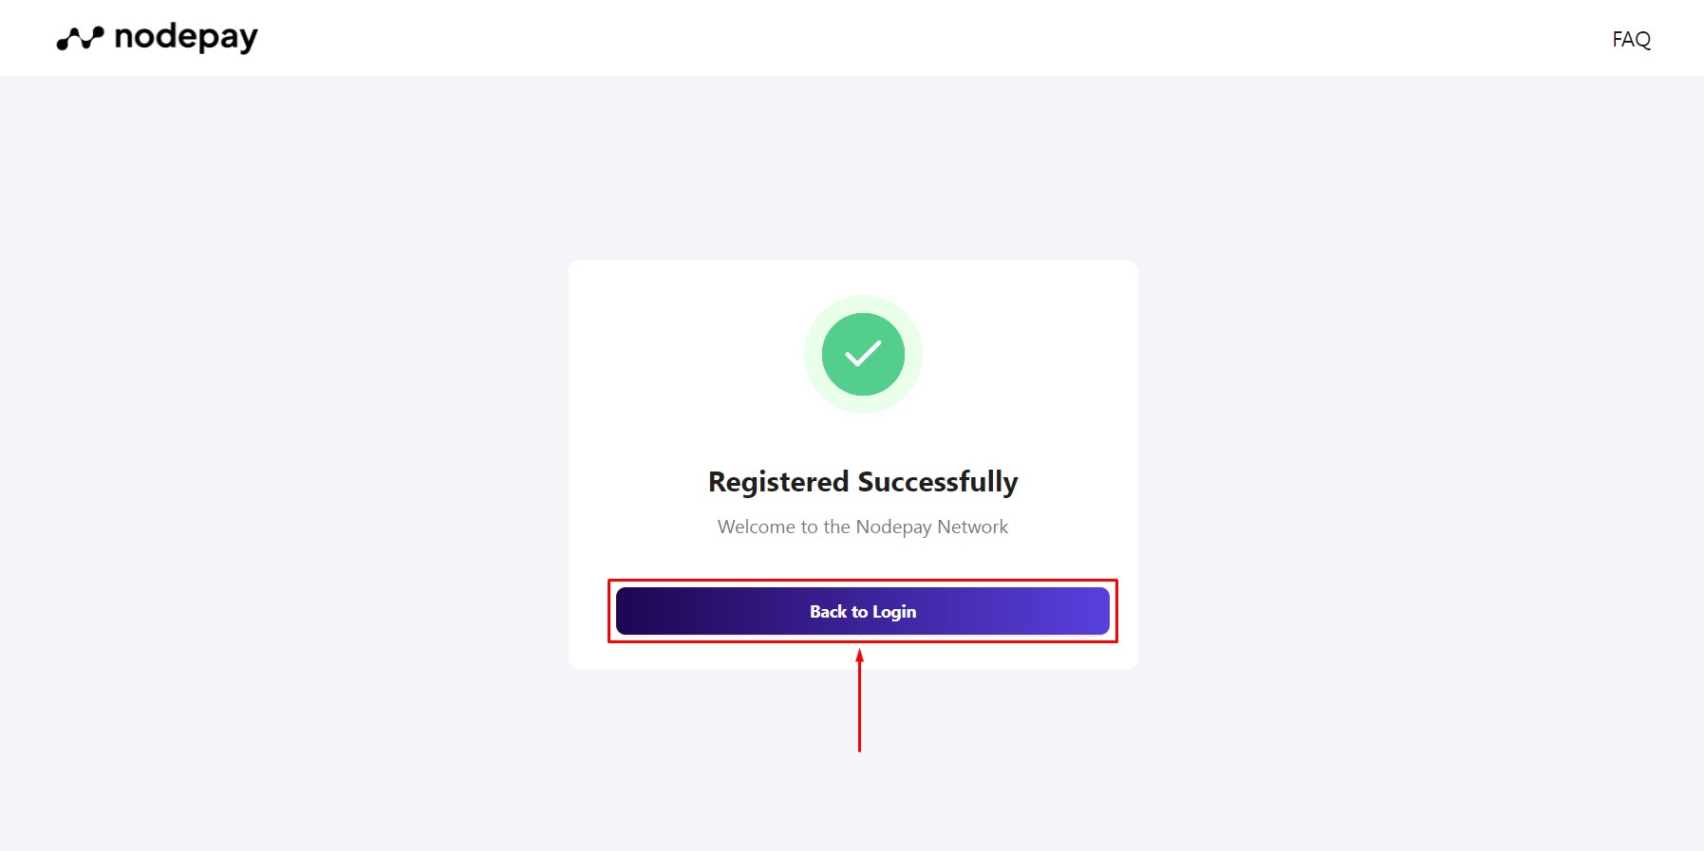Click the nodepay wordmark text
1704x851 pixels.
pyautogui.click(x=186, y=37)
